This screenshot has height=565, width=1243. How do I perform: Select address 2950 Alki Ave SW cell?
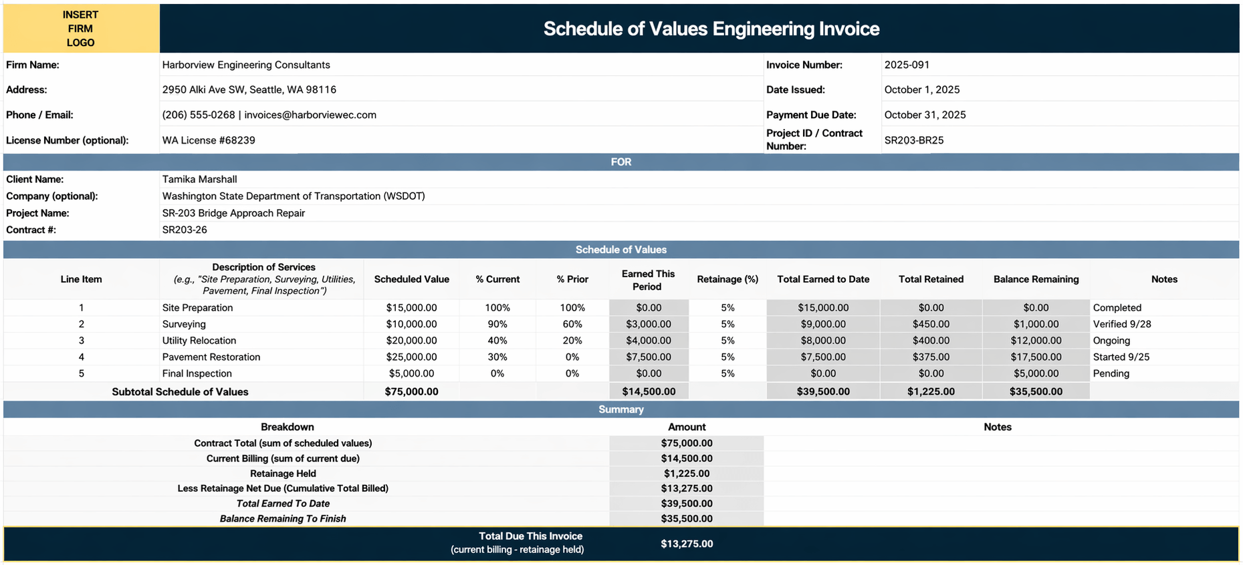[x=461, y=89]
